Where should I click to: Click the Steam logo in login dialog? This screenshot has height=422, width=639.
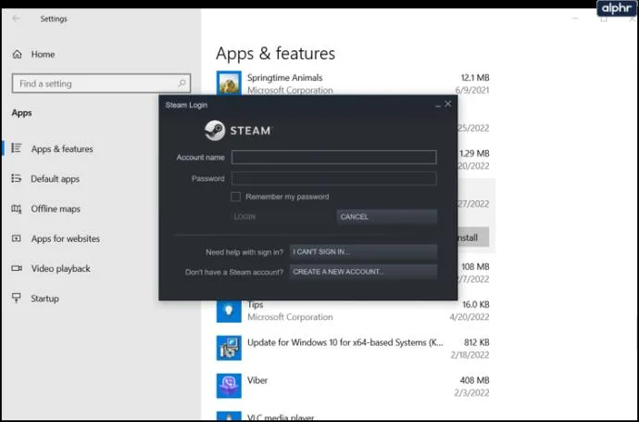pyautogui.click(x=214, y=131)
